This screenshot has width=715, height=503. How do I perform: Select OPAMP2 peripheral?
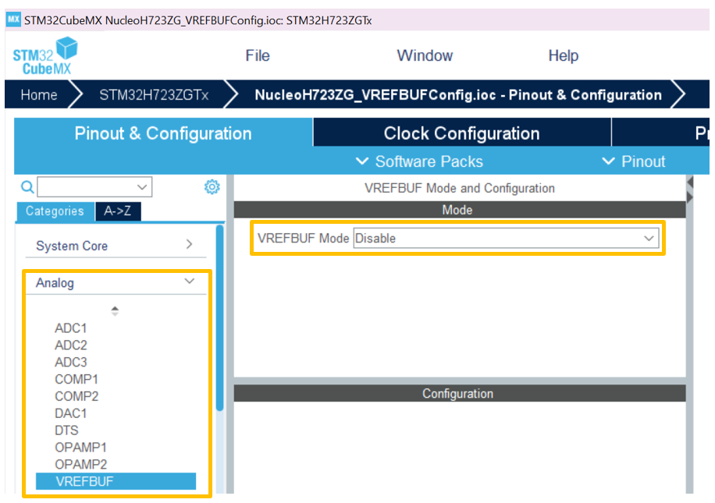(80, 464)
